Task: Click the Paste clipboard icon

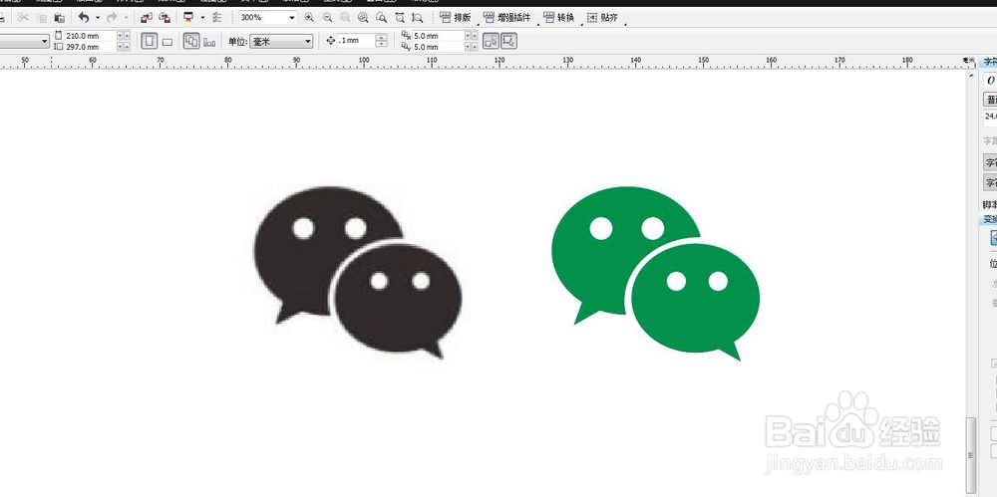Action: click(59, 17)
